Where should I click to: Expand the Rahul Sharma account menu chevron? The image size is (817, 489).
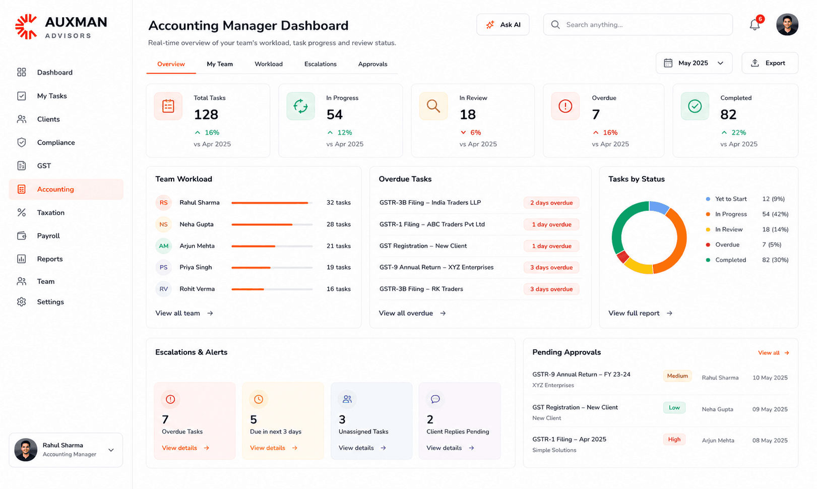point(111,450)
